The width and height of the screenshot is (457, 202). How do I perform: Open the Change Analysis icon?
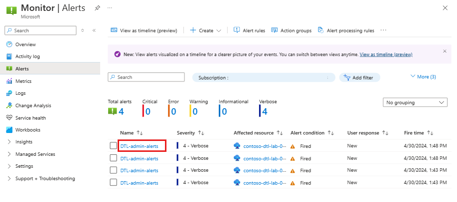click(9, 105)
